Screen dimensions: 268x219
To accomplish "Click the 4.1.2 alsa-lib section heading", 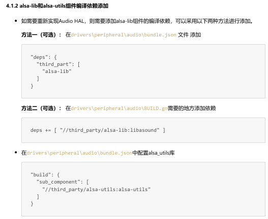I will tap(57, 6).
